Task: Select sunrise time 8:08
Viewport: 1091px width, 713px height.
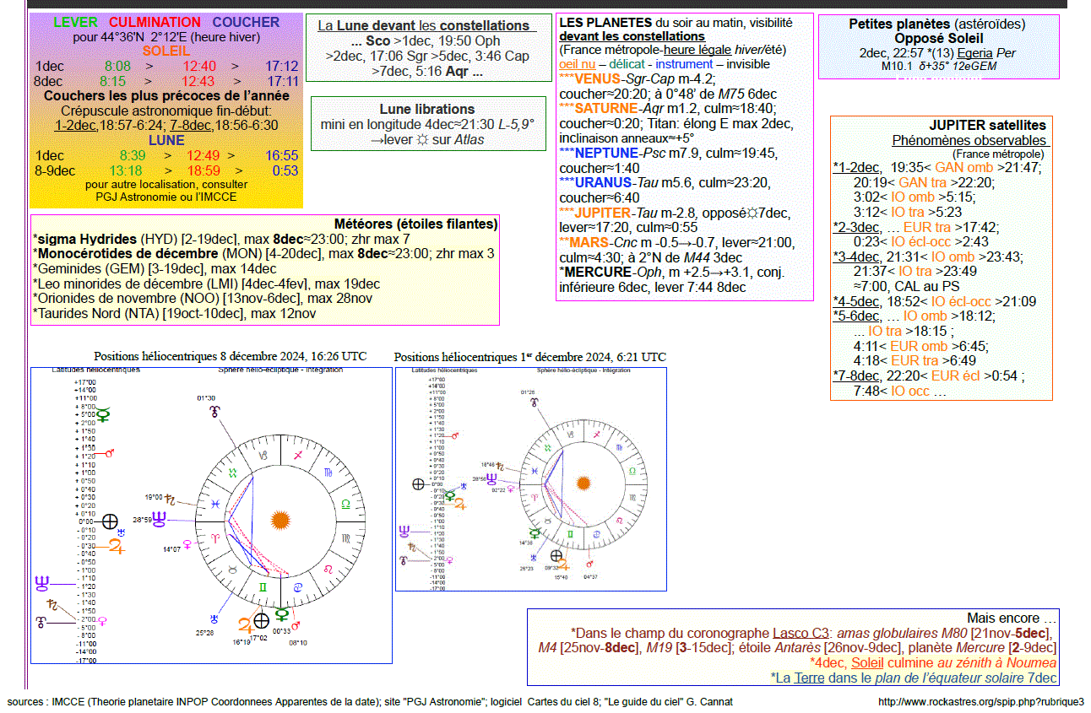Action: coord(118,67)
